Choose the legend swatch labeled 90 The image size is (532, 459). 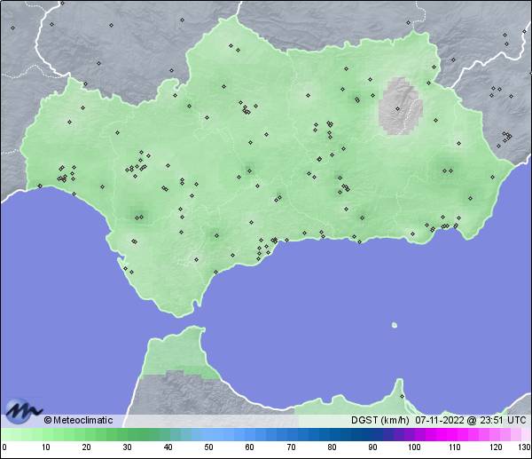tap(372, 434)
